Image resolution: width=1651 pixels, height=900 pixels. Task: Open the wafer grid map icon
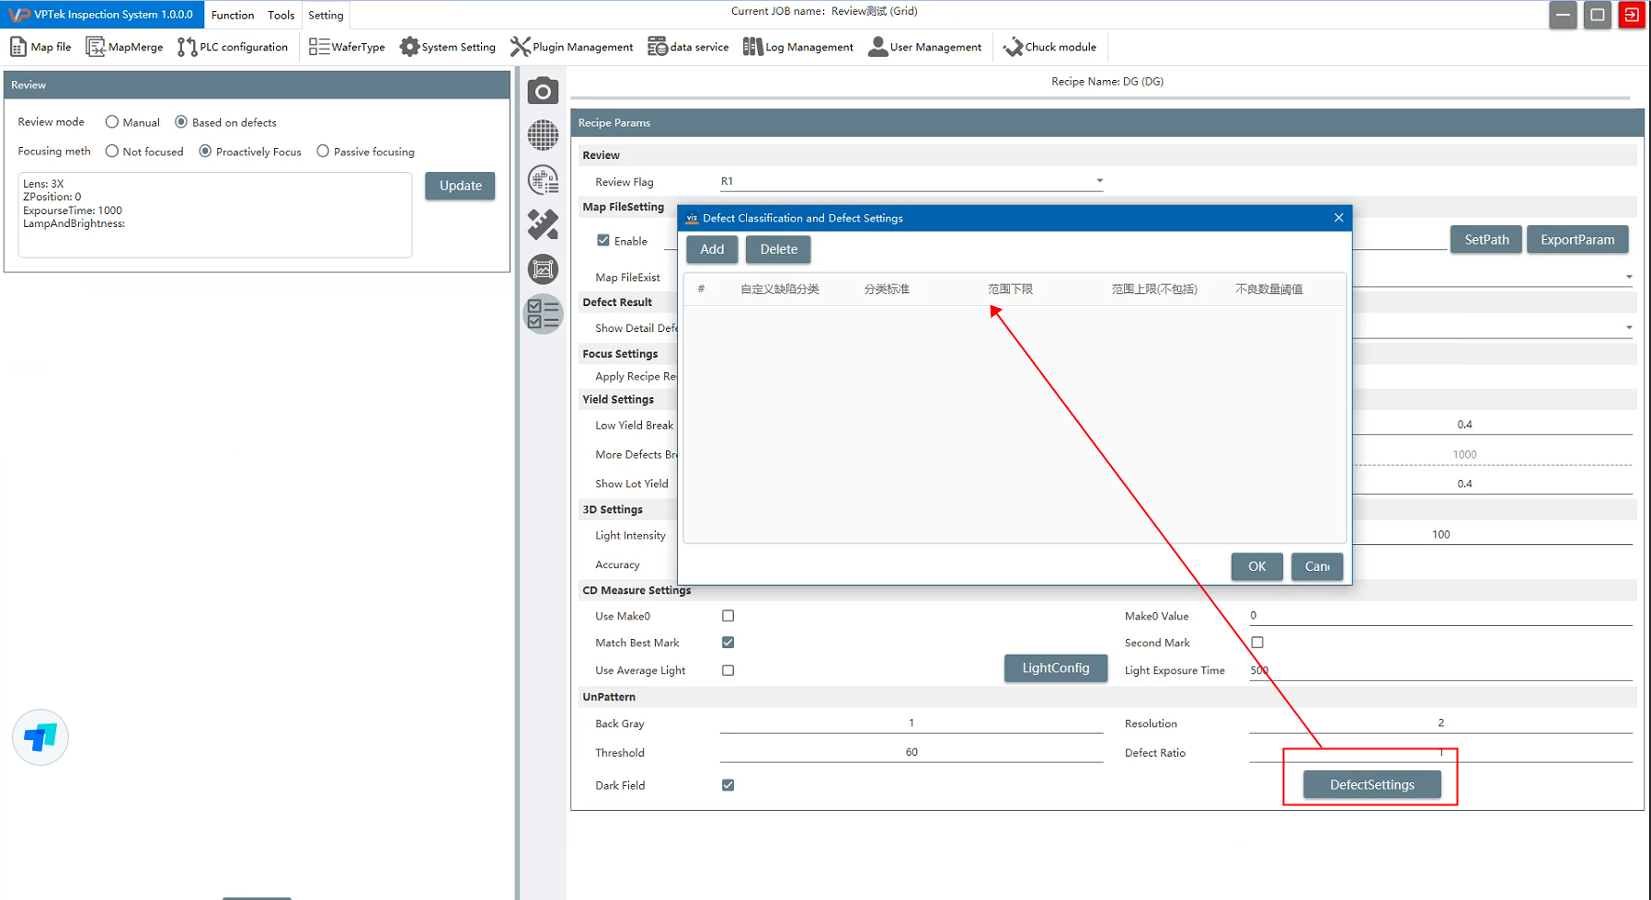tap(543, 135)
